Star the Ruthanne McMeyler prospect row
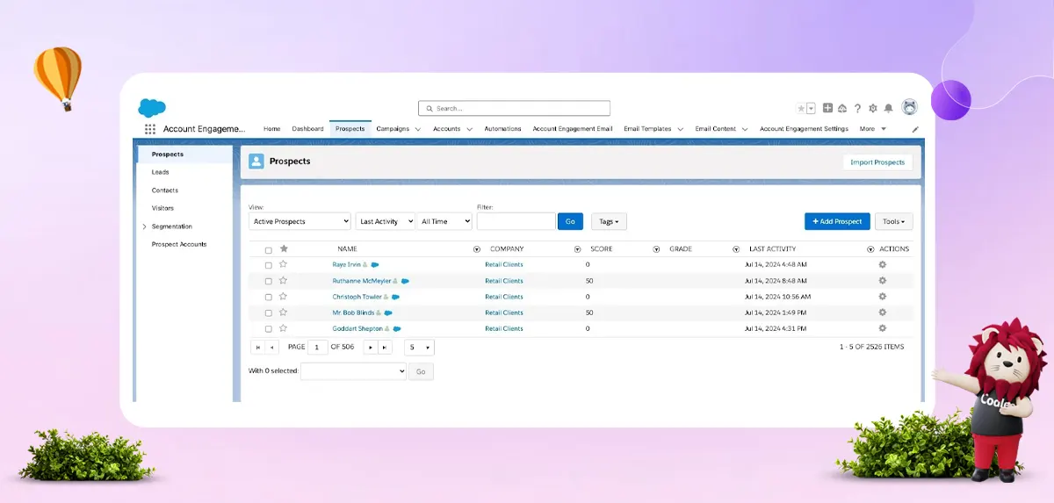Viewport: 1054px width, 503px height. pyautogui.click(x=283, y=281)
